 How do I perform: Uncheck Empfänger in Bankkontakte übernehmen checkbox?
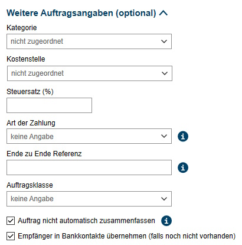tap(11, 236)
